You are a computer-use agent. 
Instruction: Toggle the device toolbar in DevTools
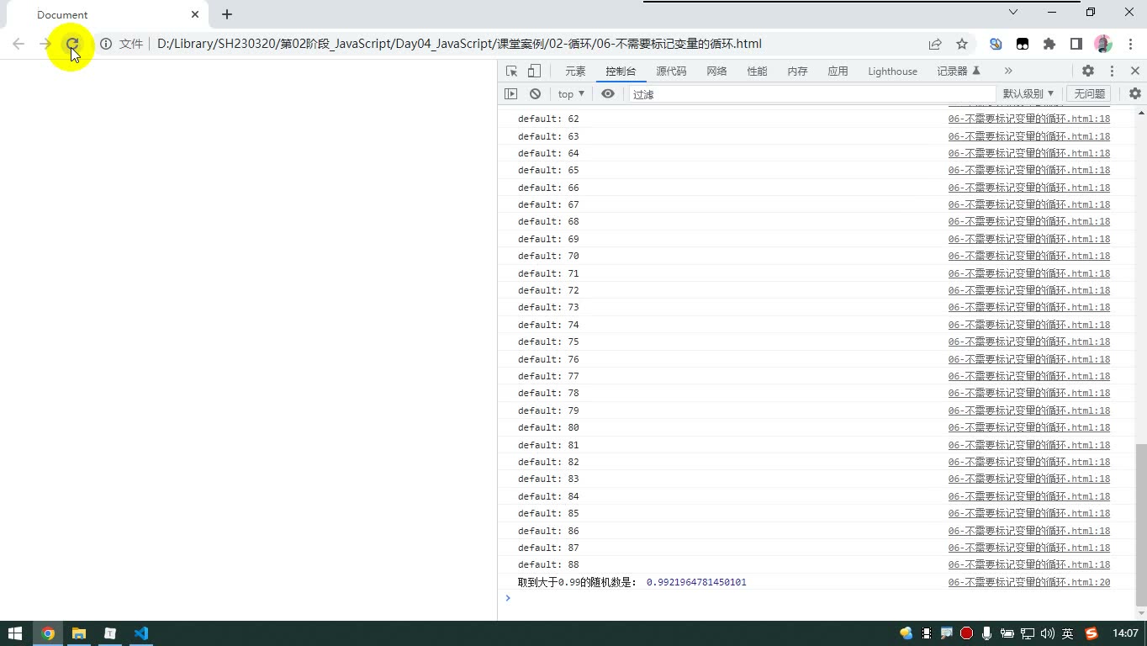[534, 71]
